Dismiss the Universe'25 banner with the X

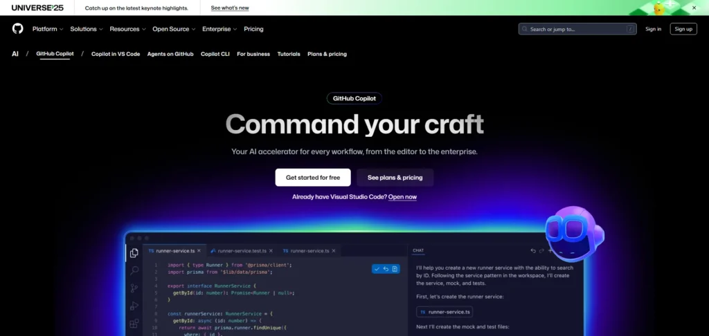coord(694,8)
